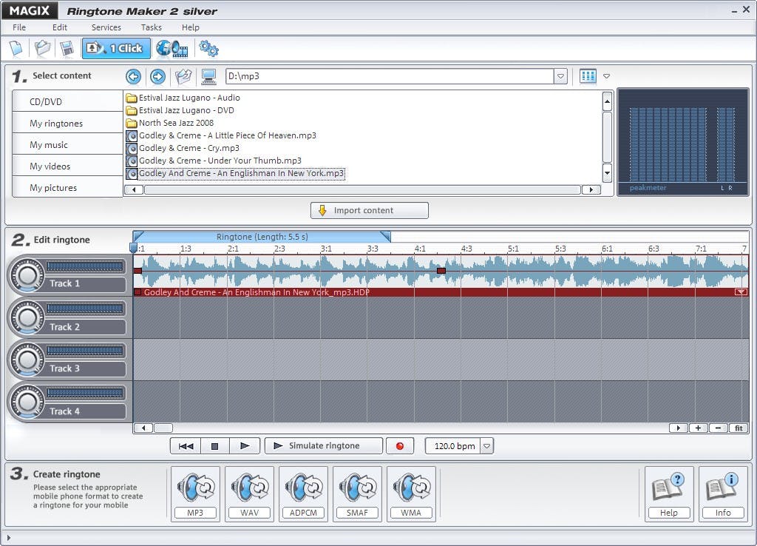Image resolution: width=757 pixels, height=546 pixels.
Task: Zoom in timeline with plus button
Action: click(x=698, y=428)
